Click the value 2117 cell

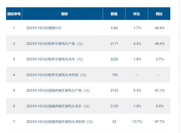(114, 44)
